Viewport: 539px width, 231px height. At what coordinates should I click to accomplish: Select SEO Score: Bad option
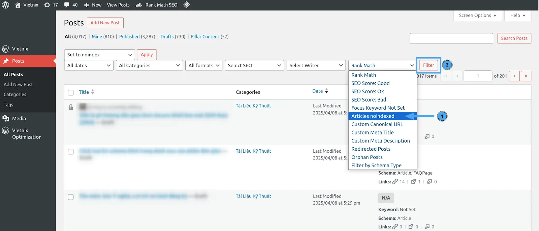click(383, 100)
